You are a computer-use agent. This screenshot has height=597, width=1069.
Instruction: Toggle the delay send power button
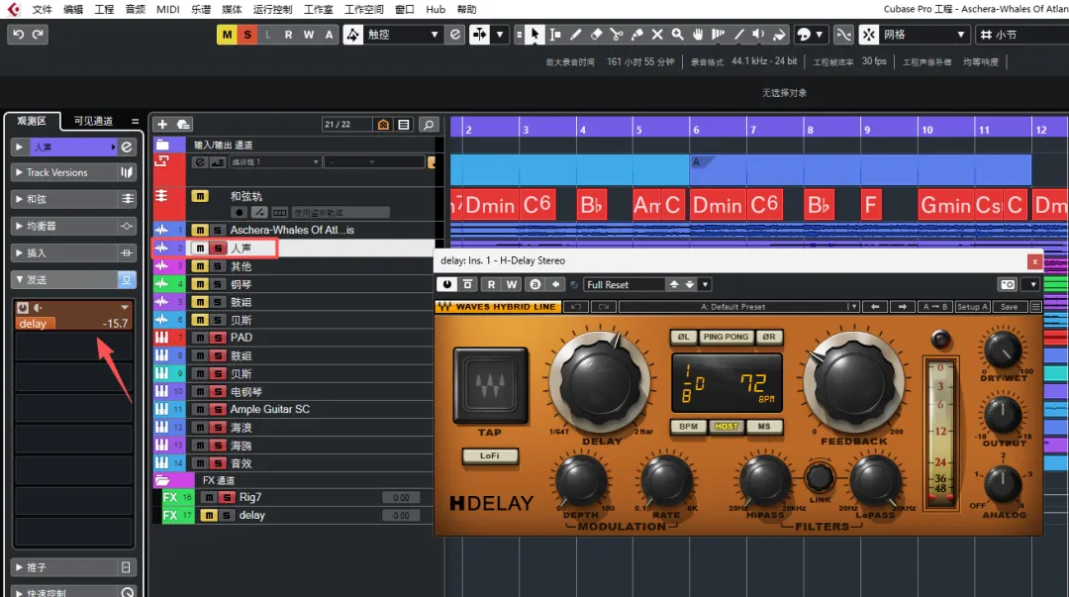[x=23, y=308]
